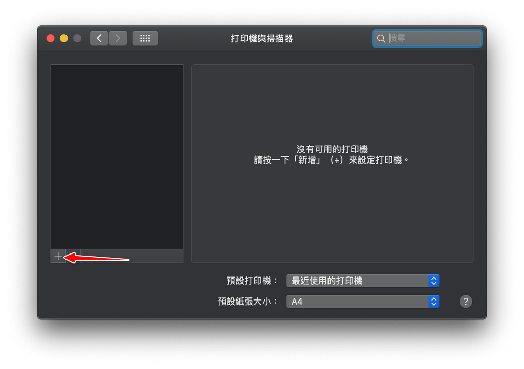Click the gray zoom window button
This screenshot has height=369, width=524.
(77, 38)
